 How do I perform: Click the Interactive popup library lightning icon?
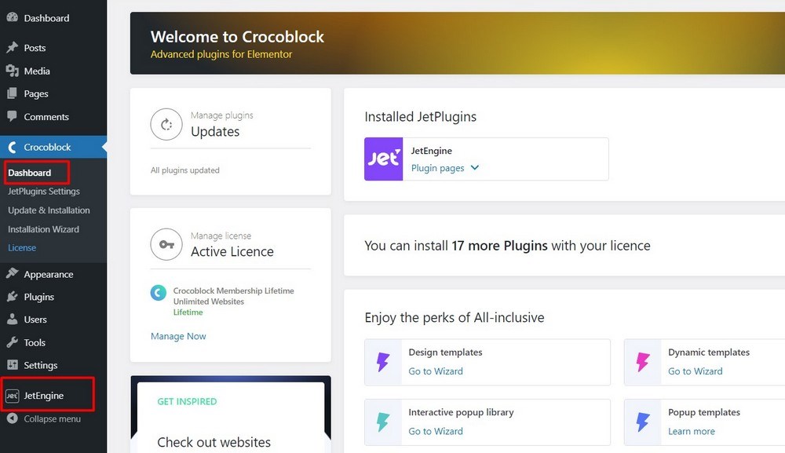tap(383, 422)
